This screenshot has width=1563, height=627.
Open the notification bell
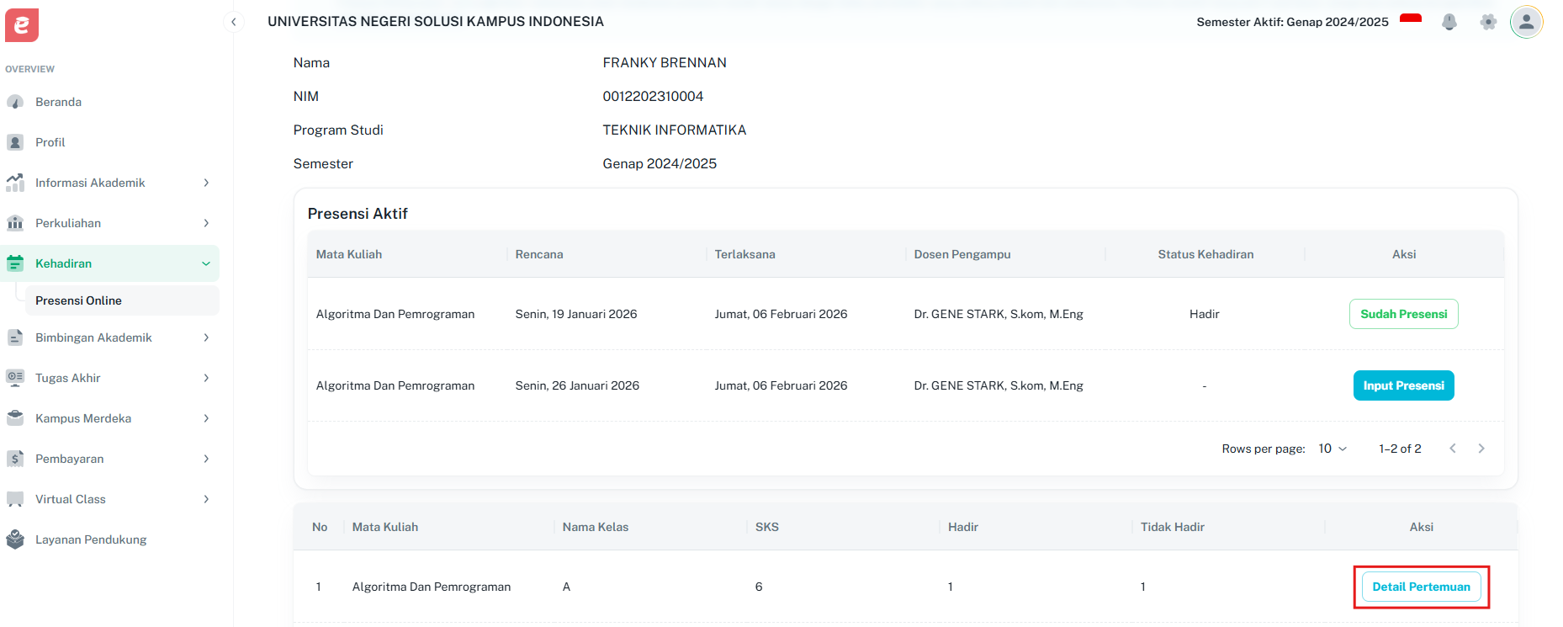pyautogui.click(x=1449, y=22)
